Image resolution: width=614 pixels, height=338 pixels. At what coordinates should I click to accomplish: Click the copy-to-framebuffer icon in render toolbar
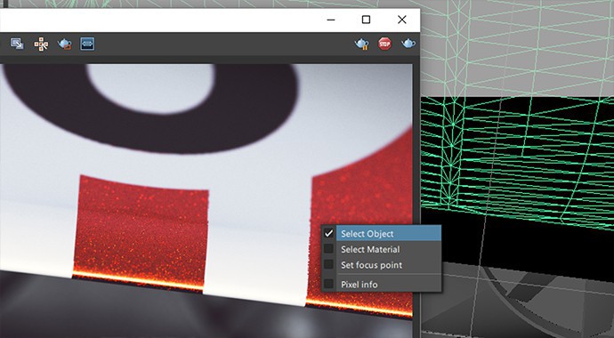pos(17,44)
